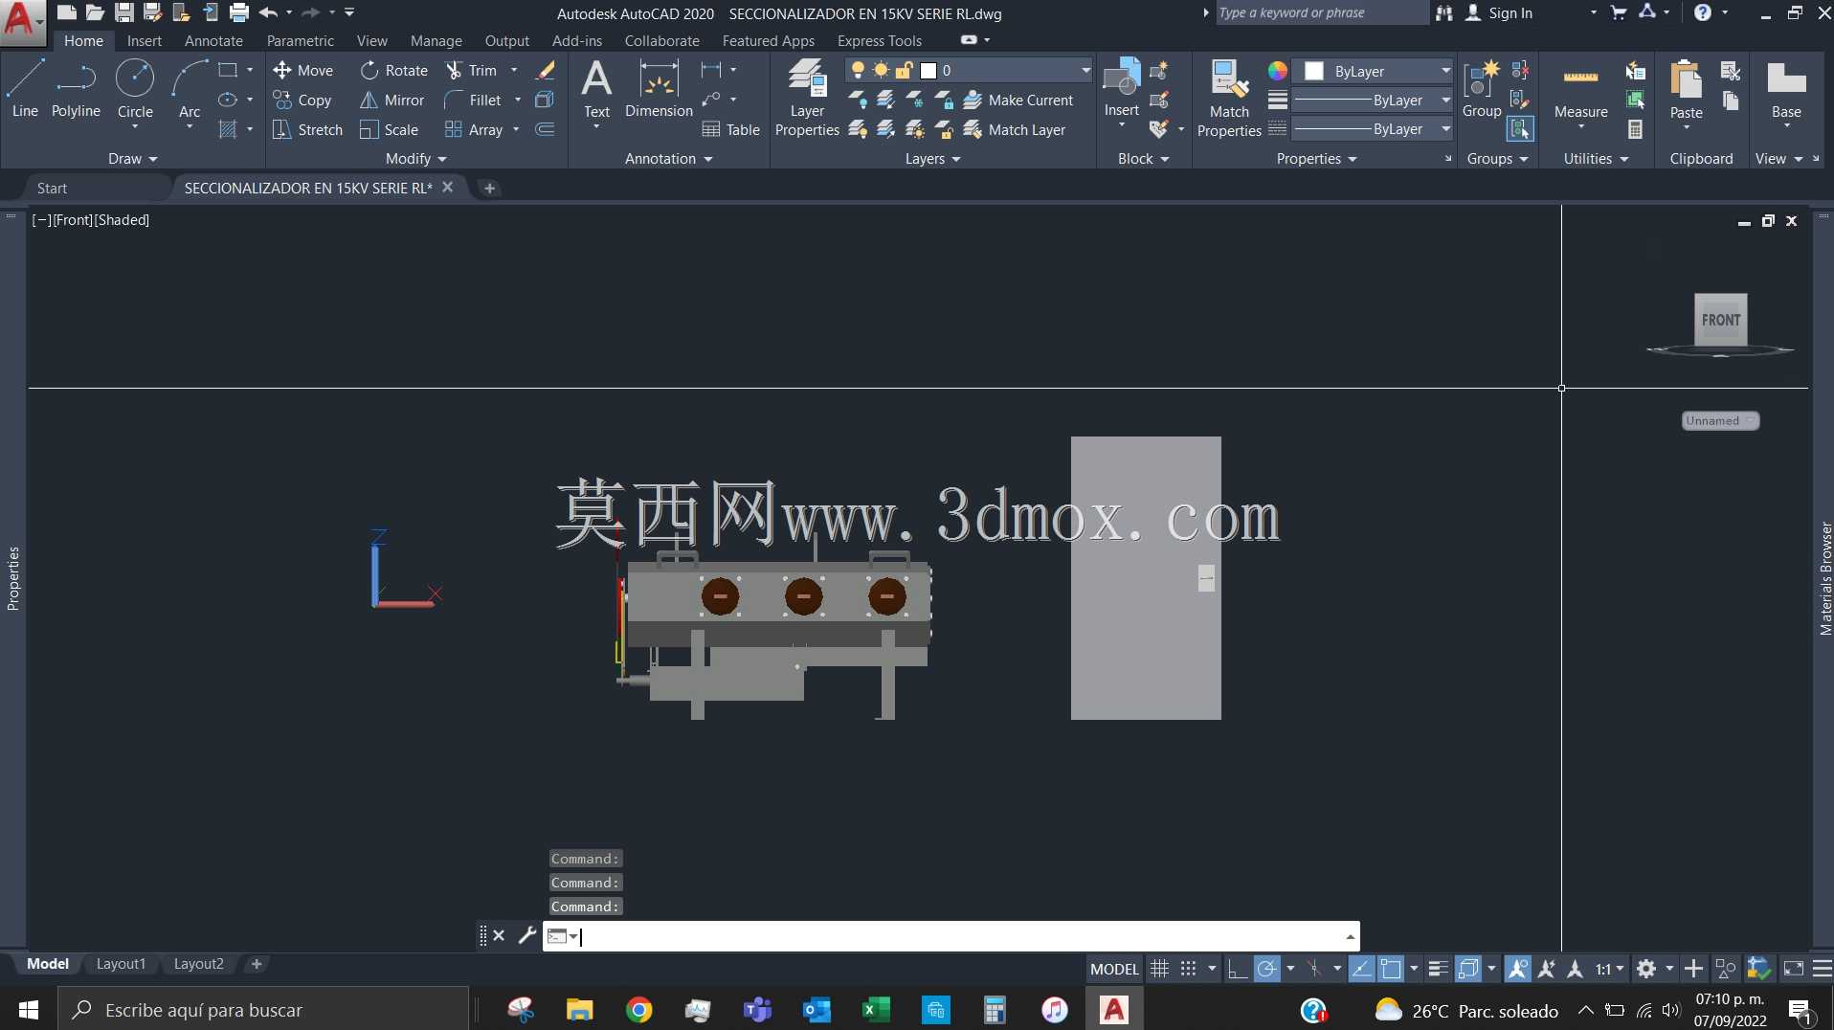Activate the Mirror command

point(391,100)
